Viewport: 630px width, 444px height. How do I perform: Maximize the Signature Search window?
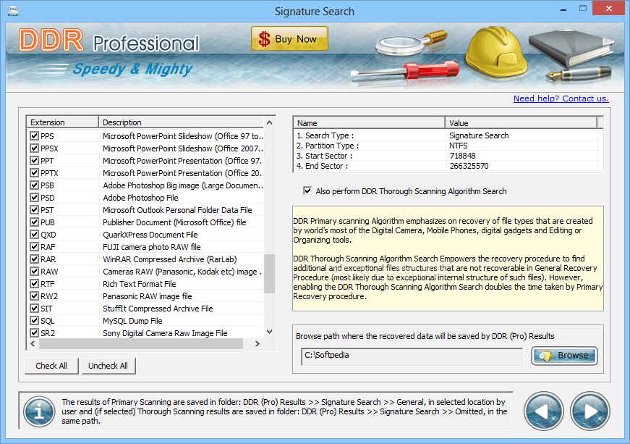click(582, 9)
